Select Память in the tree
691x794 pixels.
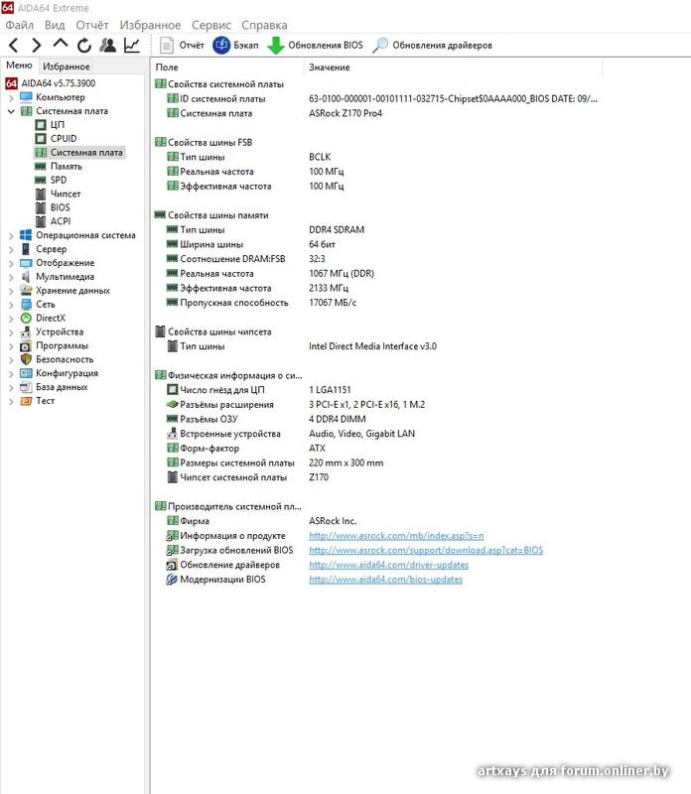tap(59, 166)
